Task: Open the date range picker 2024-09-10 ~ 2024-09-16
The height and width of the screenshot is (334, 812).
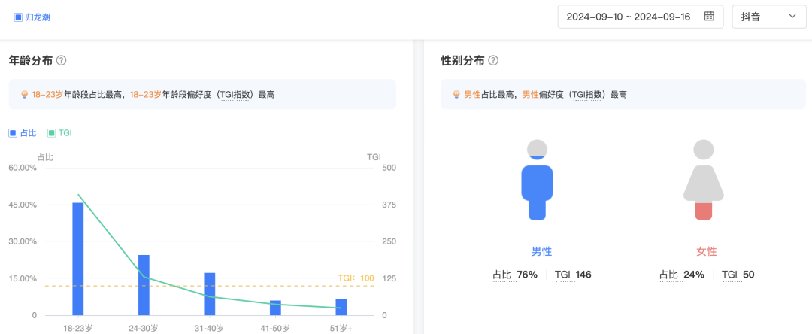Action: 641,17
